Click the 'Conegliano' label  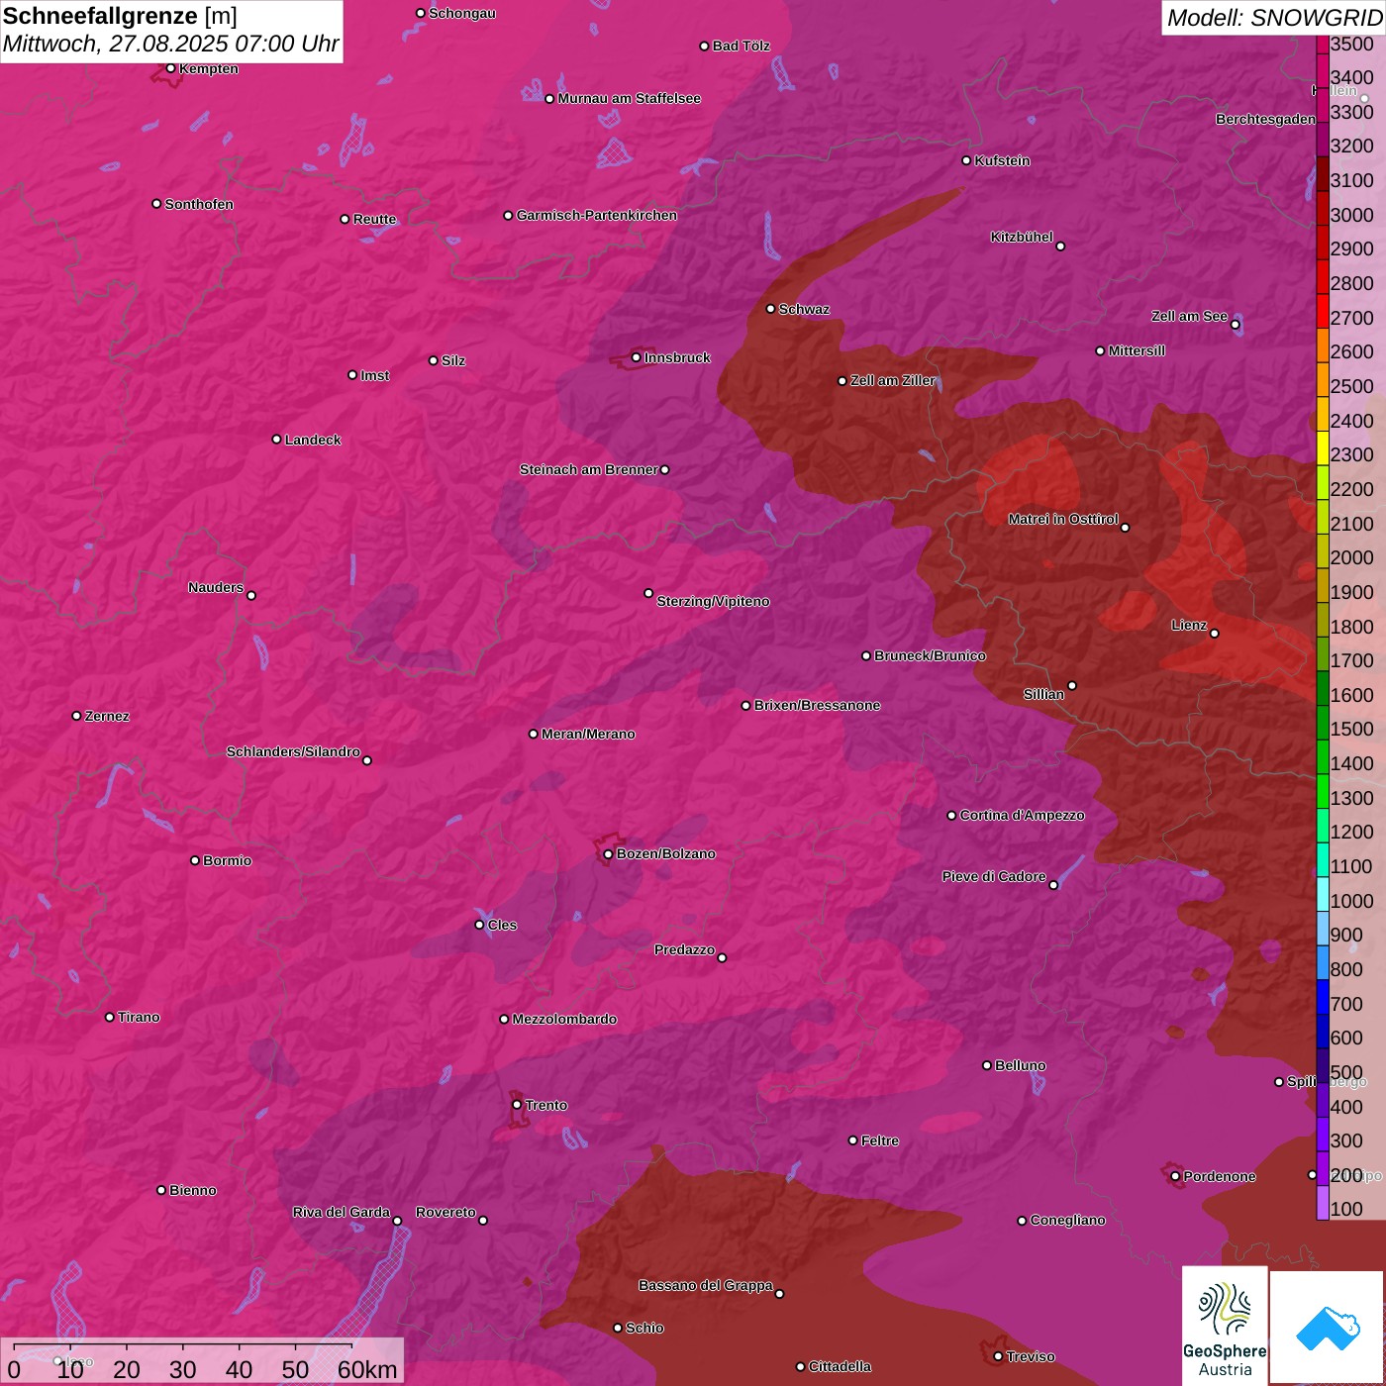point(1067,1220)
